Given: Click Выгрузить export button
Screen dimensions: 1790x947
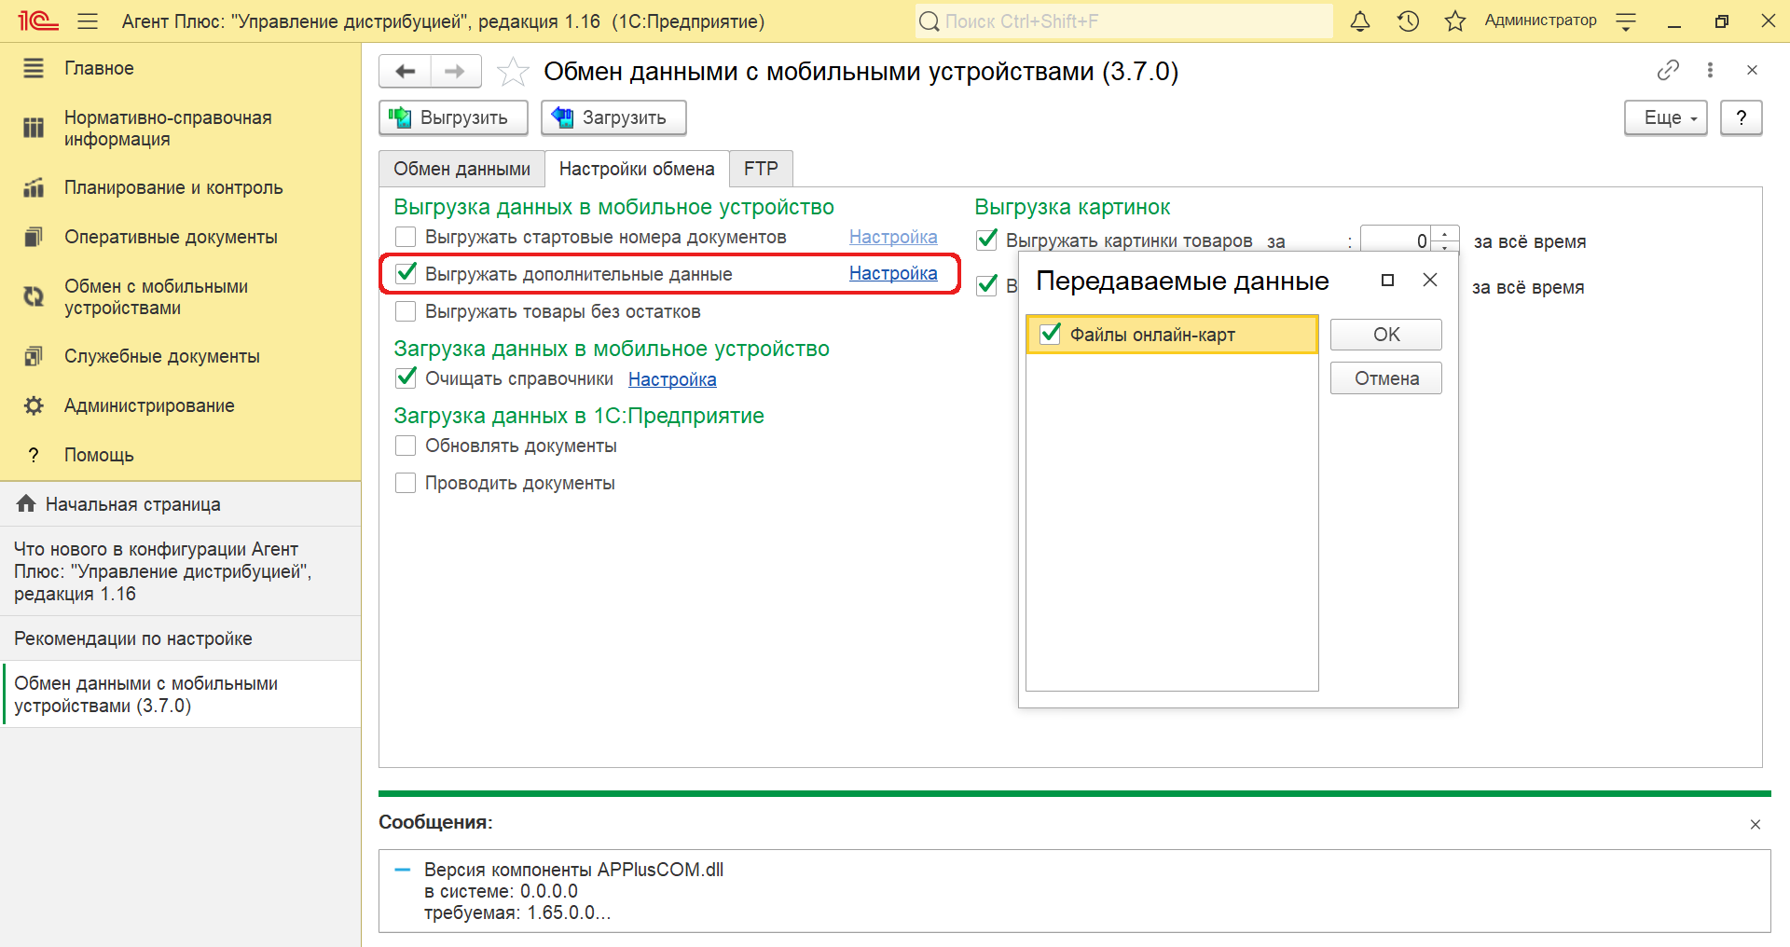Looking at the screenshot, I should (x=453, y=117).
